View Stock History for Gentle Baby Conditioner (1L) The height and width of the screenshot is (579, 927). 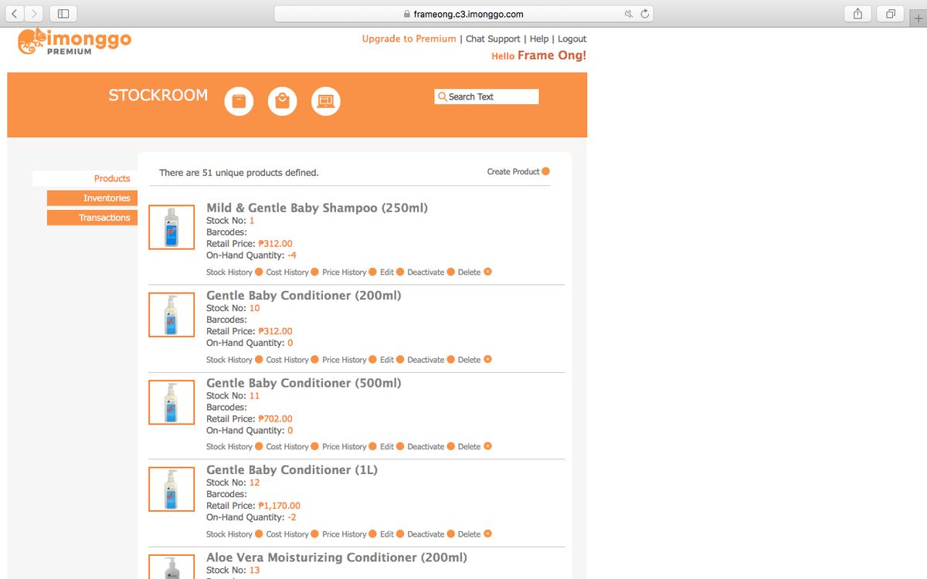click(x=230, y=533)
